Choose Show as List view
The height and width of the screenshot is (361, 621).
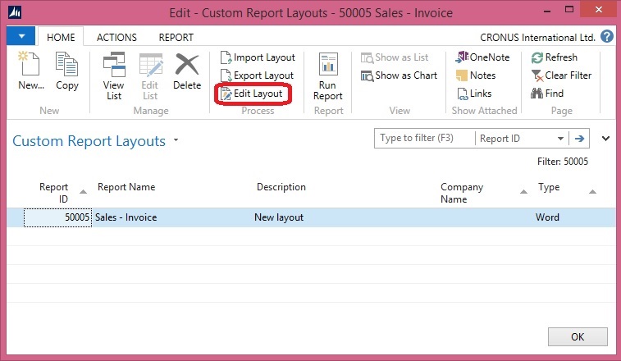[x=395, y=57]
